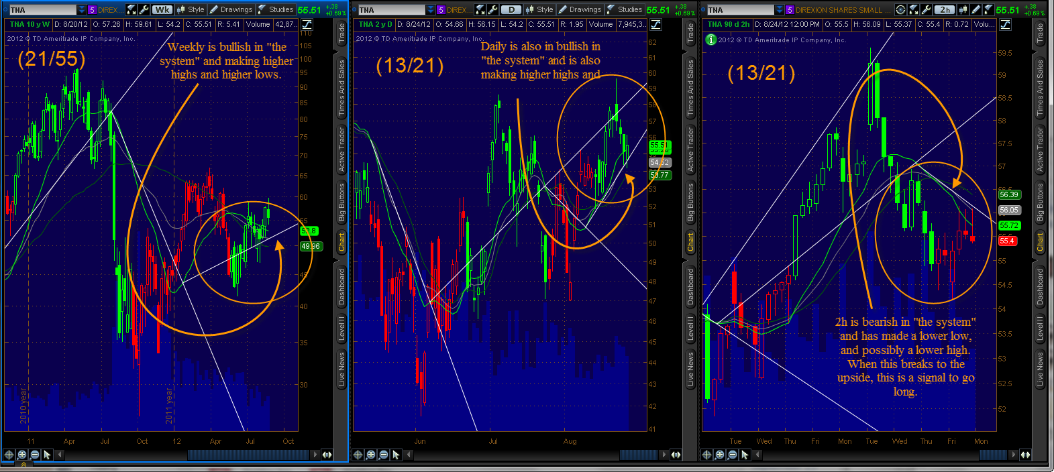Click scrollbar thumb under weekly chart
Screen dimensions: 1054x472
248,455
